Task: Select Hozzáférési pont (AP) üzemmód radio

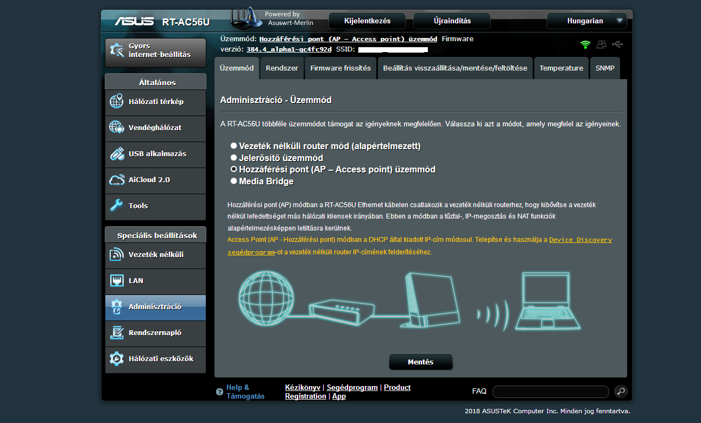Action: [233, 169]
